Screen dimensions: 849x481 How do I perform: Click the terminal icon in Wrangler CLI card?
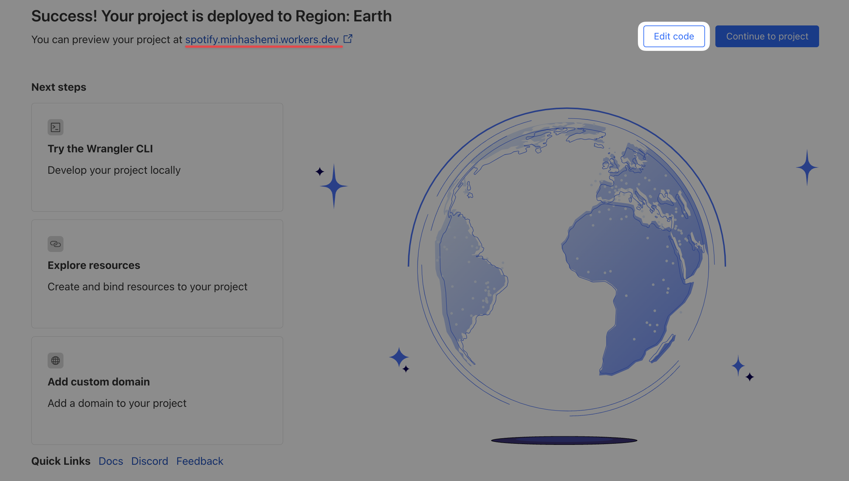(x=55, y=127)
